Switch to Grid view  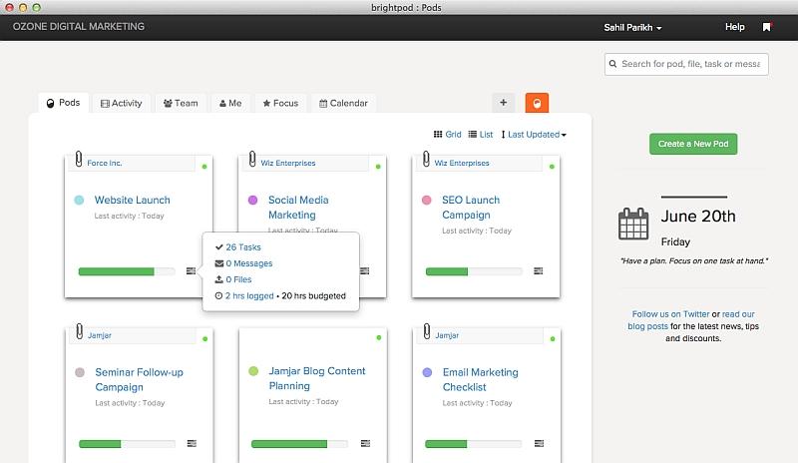(447, 135)
